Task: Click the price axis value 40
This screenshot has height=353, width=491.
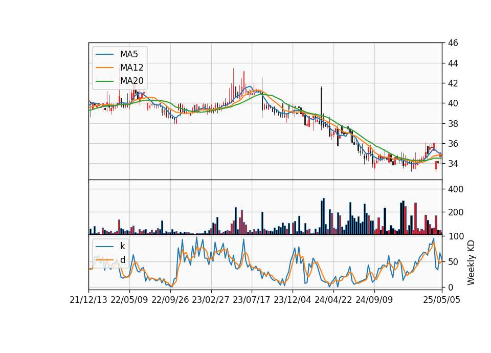Action: point(453,103)
